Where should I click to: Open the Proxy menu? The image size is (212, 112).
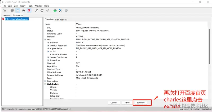(x=23, y=6)
